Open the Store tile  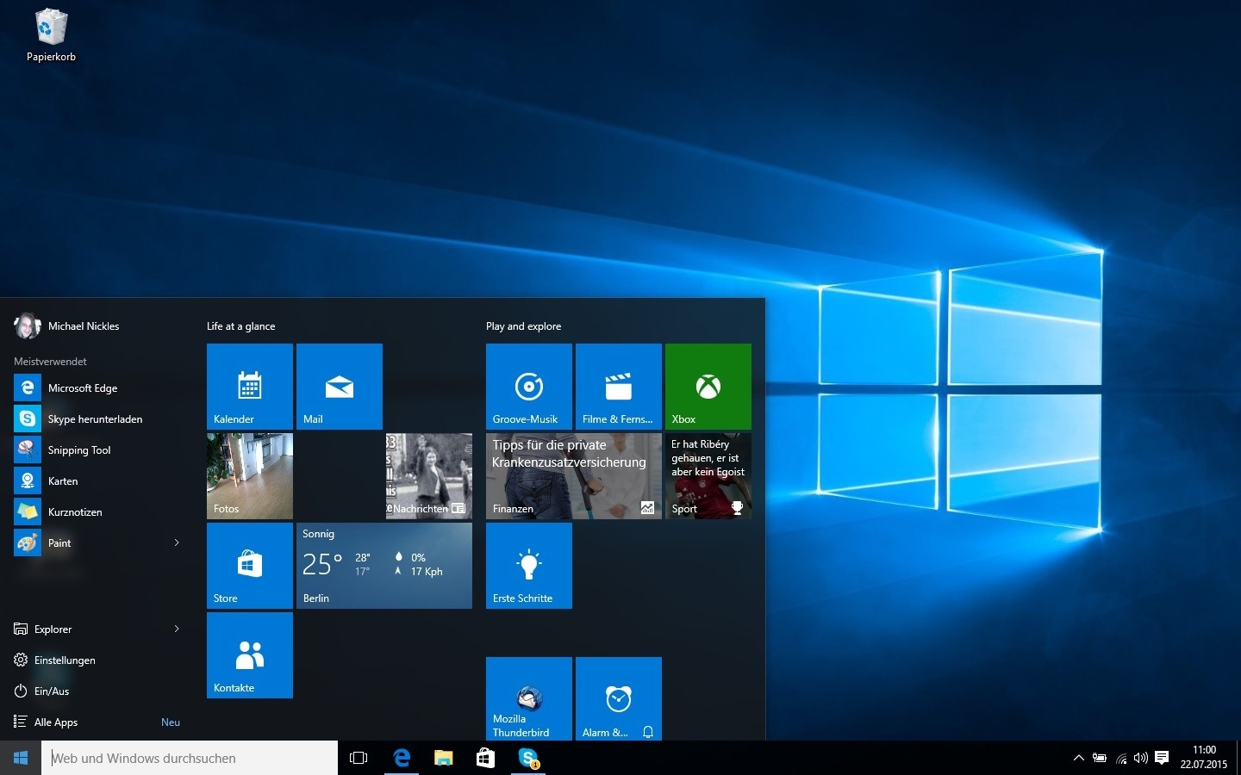tap(250, 565)
